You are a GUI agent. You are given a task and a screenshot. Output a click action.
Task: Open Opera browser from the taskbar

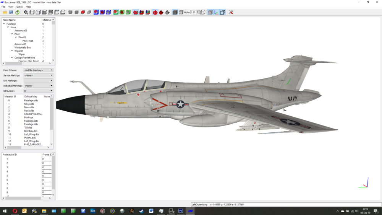coord(15,211)
